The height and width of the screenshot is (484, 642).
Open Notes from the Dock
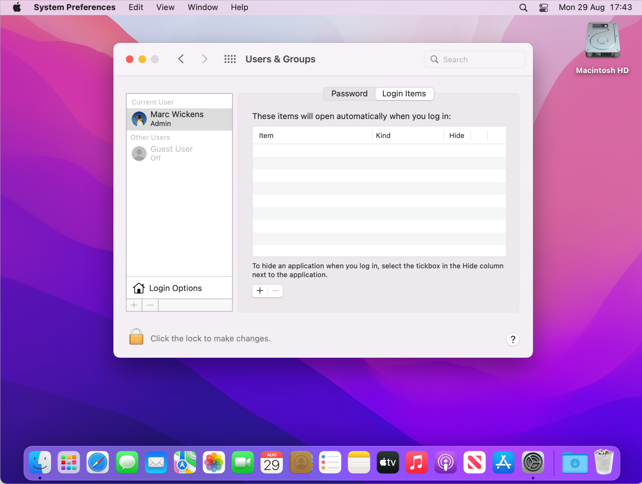tap(359, 463)
